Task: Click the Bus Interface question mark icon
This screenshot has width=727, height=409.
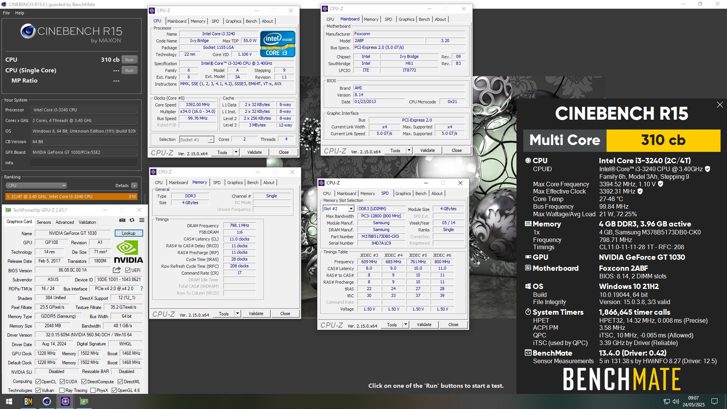Action: (x=142, y=289)
